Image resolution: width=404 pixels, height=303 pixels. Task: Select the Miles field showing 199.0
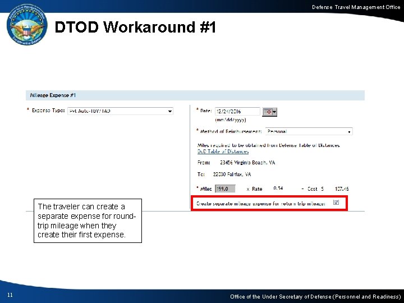225,189
